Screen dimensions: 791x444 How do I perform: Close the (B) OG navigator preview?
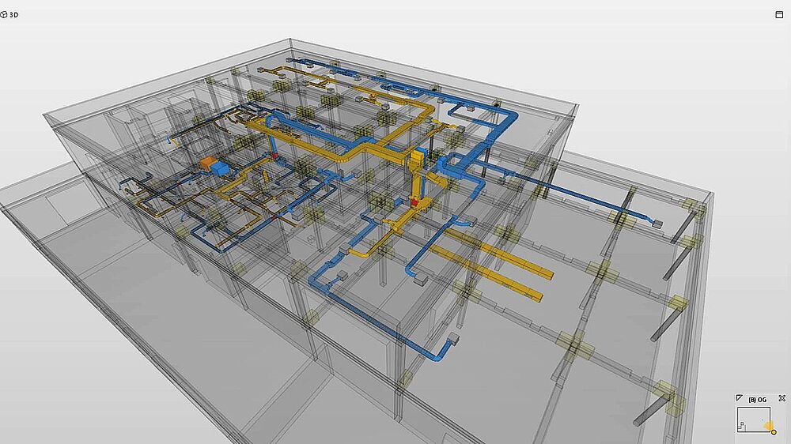pos(782,399)
